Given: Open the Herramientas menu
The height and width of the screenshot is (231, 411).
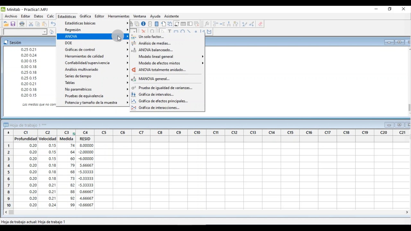Looking at the screenshot, I should click(x=118, y=16).
